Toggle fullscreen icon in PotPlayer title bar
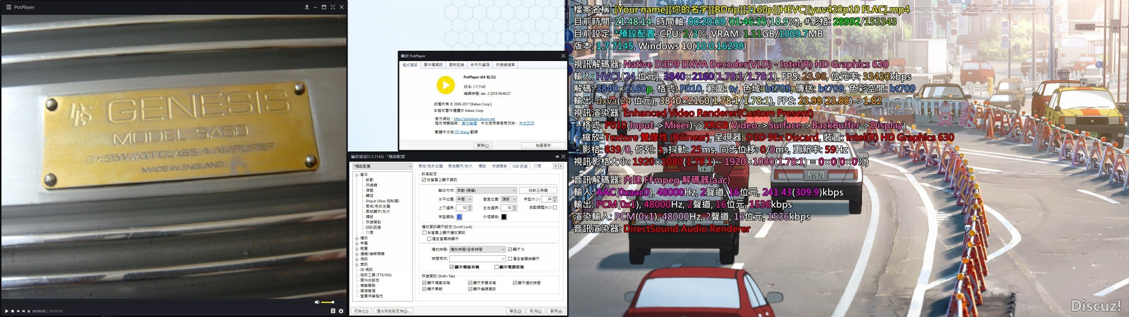1129x317 pixels. (x=333, y=7)
